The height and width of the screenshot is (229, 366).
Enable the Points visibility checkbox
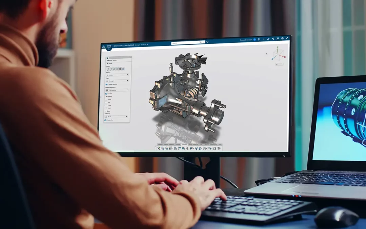pyautogui.click(x=106, y=100)
